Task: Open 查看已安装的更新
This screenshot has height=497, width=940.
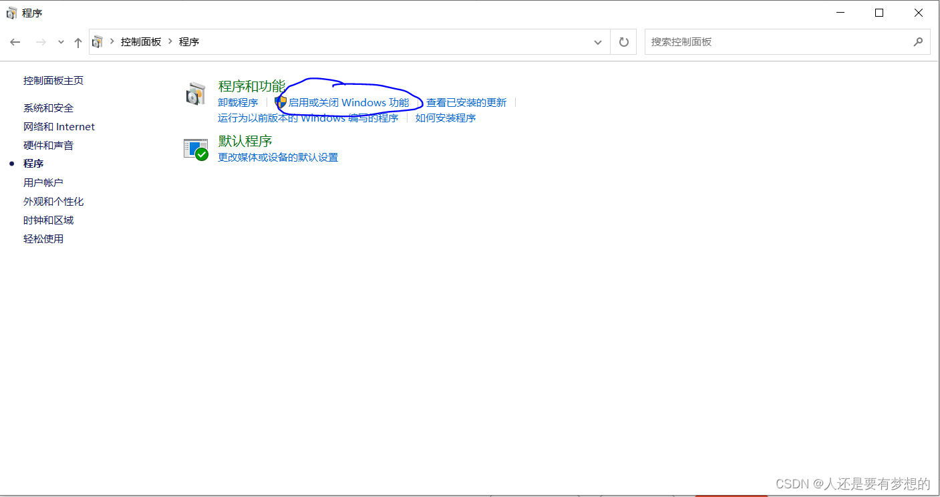Action: click(466, 102)
